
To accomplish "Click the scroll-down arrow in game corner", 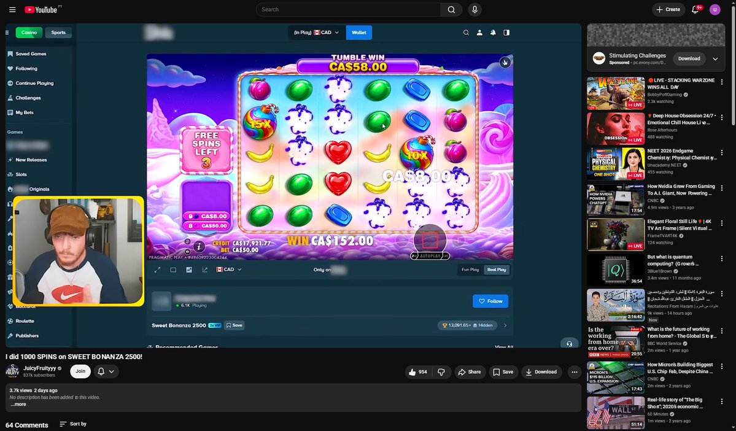I will pos(505,62).
